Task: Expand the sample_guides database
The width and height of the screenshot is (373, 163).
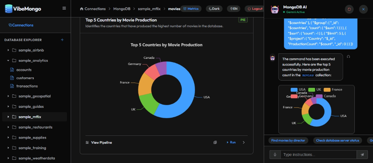Action: (x=8, y=107)
